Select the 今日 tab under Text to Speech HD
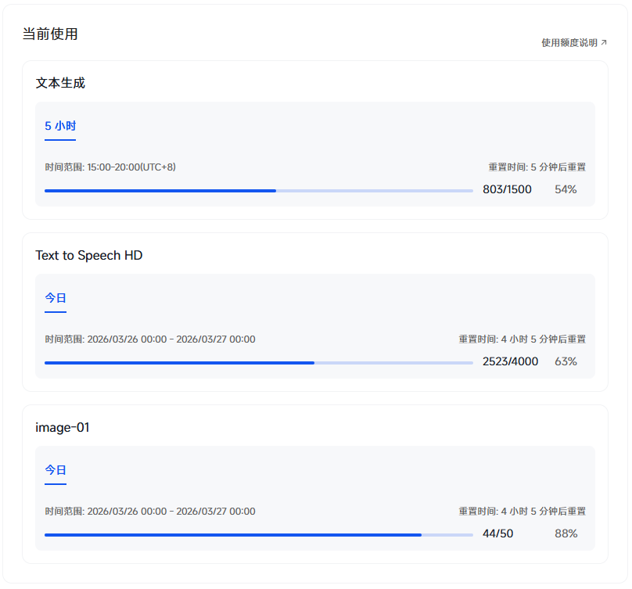This screenshot has height=589, width=632. pyautogui.click(x=56, y=298)
